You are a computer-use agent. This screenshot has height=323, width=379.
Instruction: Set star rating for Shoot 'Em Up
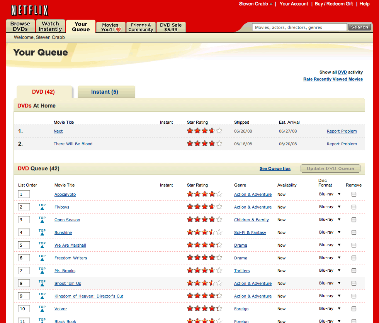(204, 283)
